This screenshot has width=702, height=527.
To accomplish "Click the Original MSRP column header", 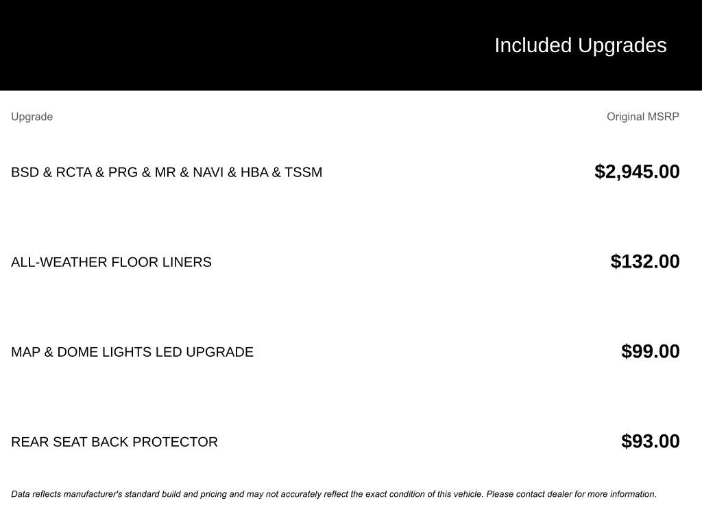I will point(642,117).
